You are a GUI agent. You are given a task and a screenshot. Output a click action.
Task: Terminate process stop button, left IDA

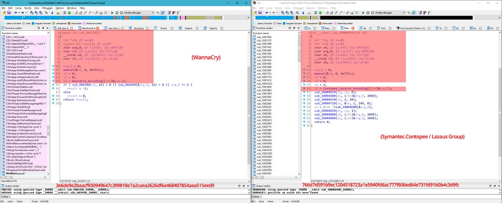(121, 13)
